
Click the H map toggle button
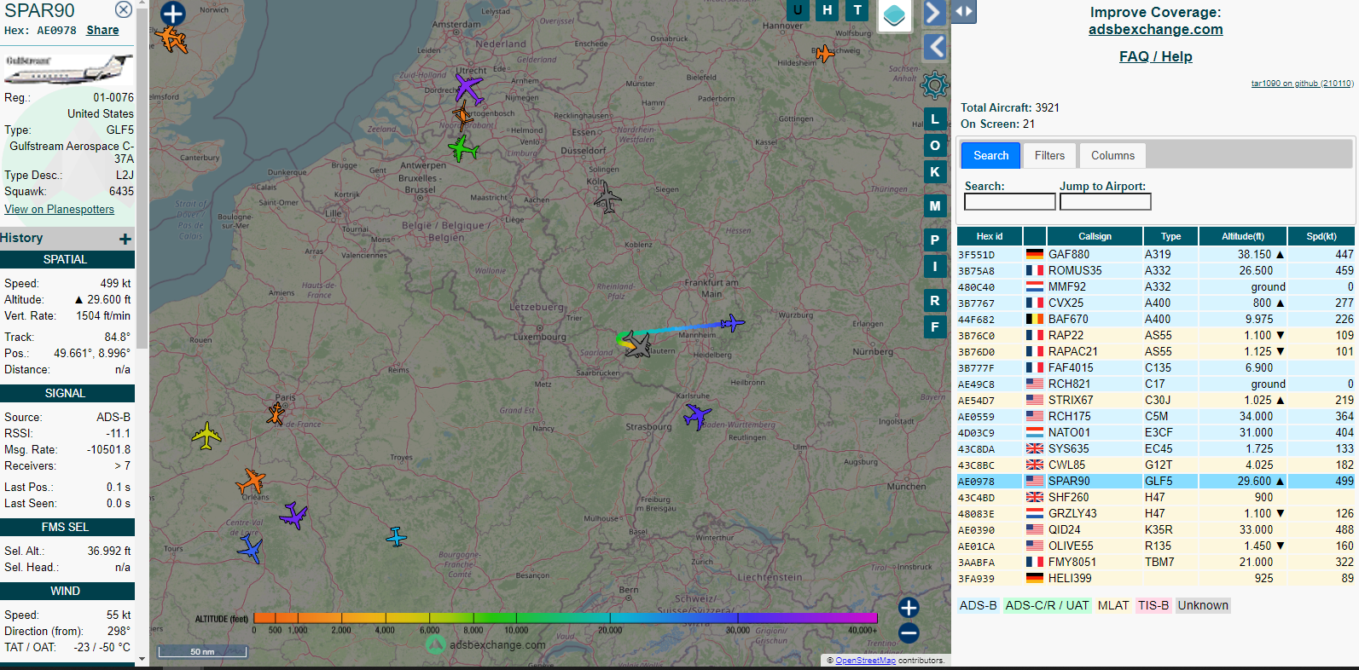pos(828,10)
